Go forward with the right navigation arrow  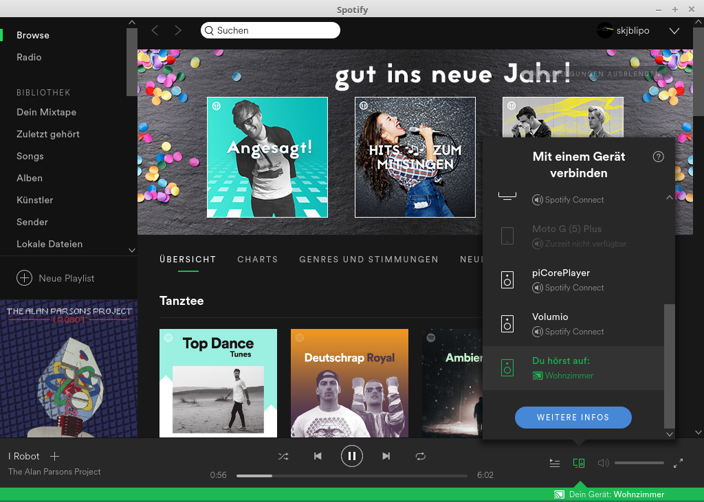click(178, 30)
